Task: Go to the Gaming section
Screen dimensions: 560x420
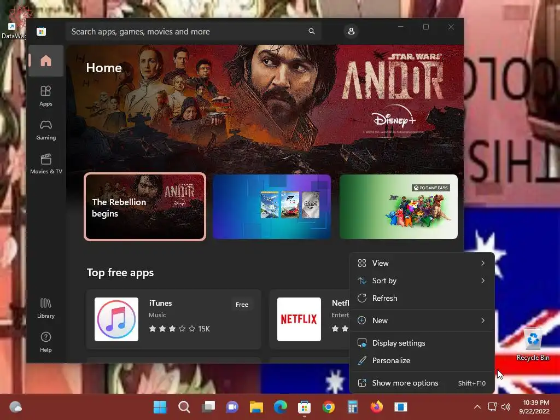Action: (x=46, y=130)
